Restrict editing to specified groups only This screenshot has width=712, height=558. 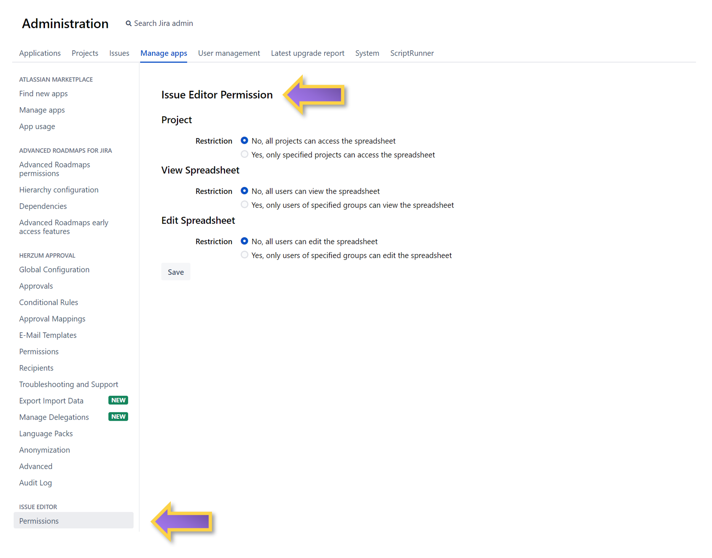click(x=244, y=255)
